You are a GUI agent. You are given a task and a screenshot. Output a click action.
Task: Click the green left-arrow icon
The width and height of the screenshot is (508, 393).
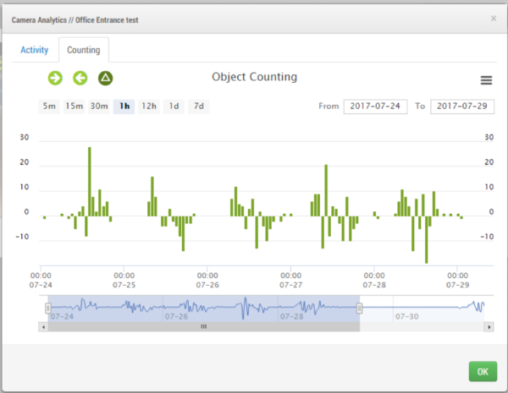click(80, 79)
